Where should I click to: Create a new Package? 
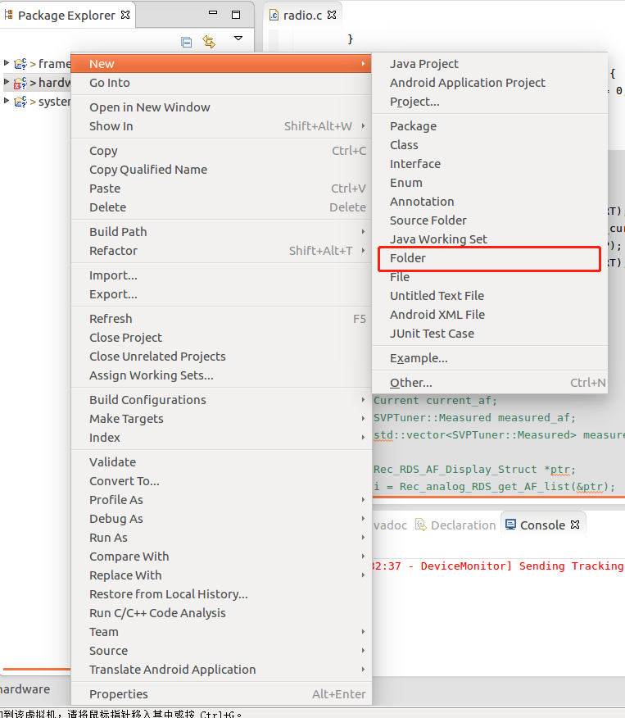[490, 126]
